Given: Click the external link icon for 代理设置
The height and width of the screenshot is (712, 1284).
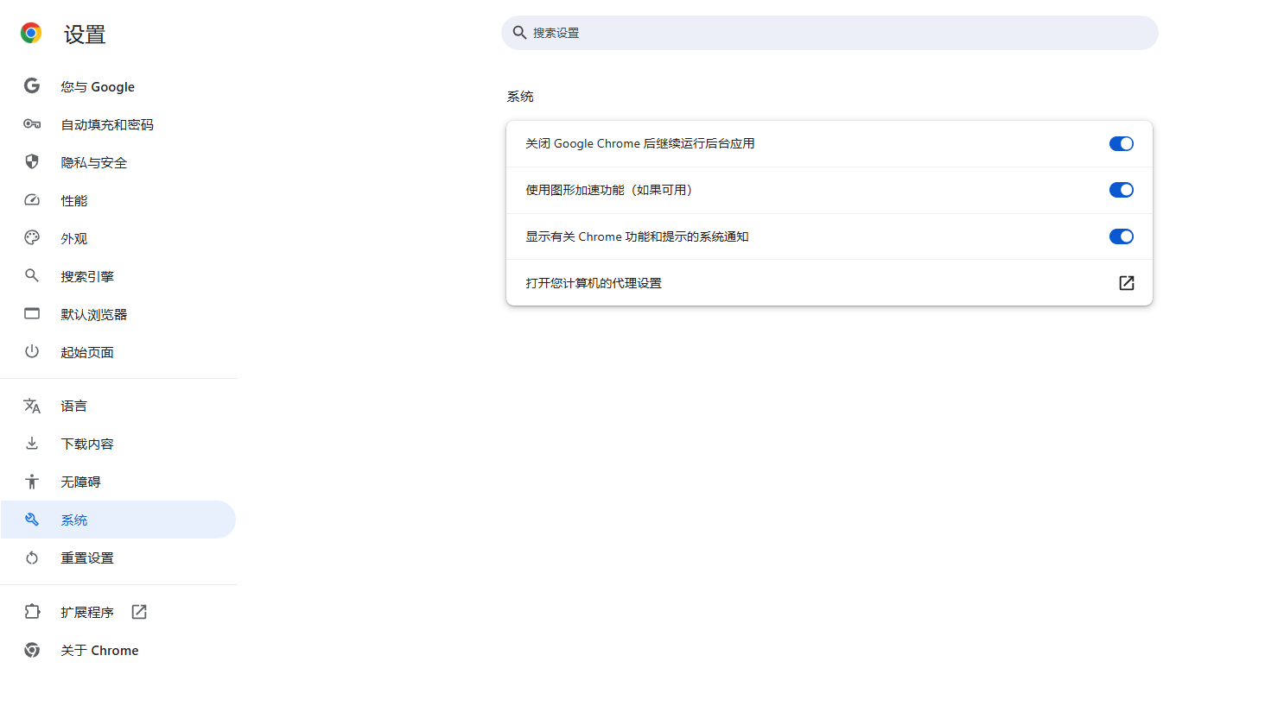Looking at the screenshot, I should pyautogui.click(x=1127, y=283).
